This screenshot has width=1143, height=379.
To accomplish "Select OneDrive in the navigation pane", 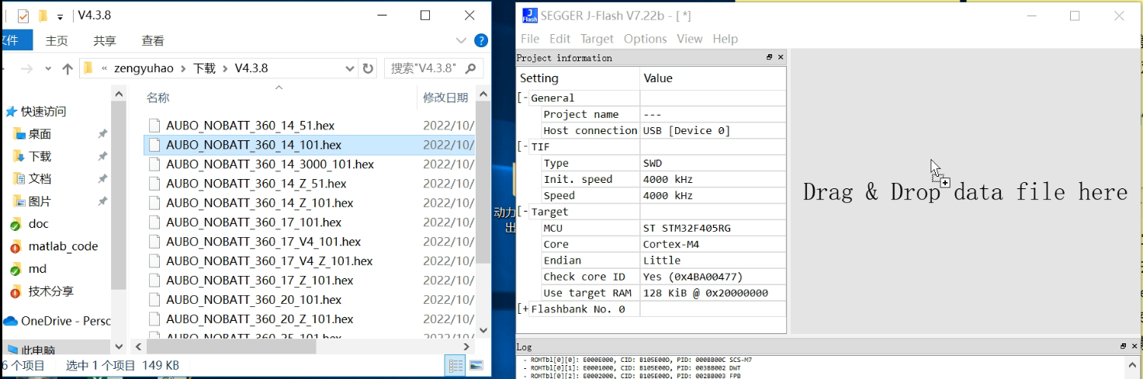I will (57, 321).
